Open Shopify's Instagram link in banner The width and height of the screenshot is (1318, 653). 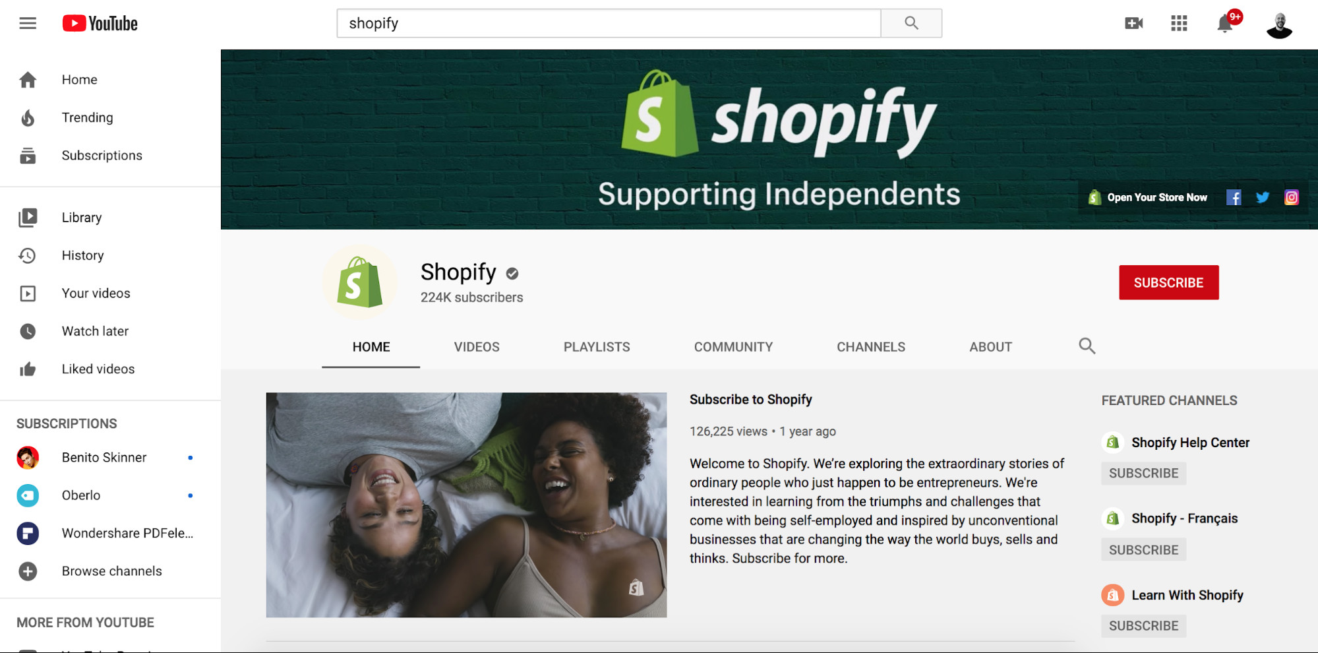[1291, 197]
